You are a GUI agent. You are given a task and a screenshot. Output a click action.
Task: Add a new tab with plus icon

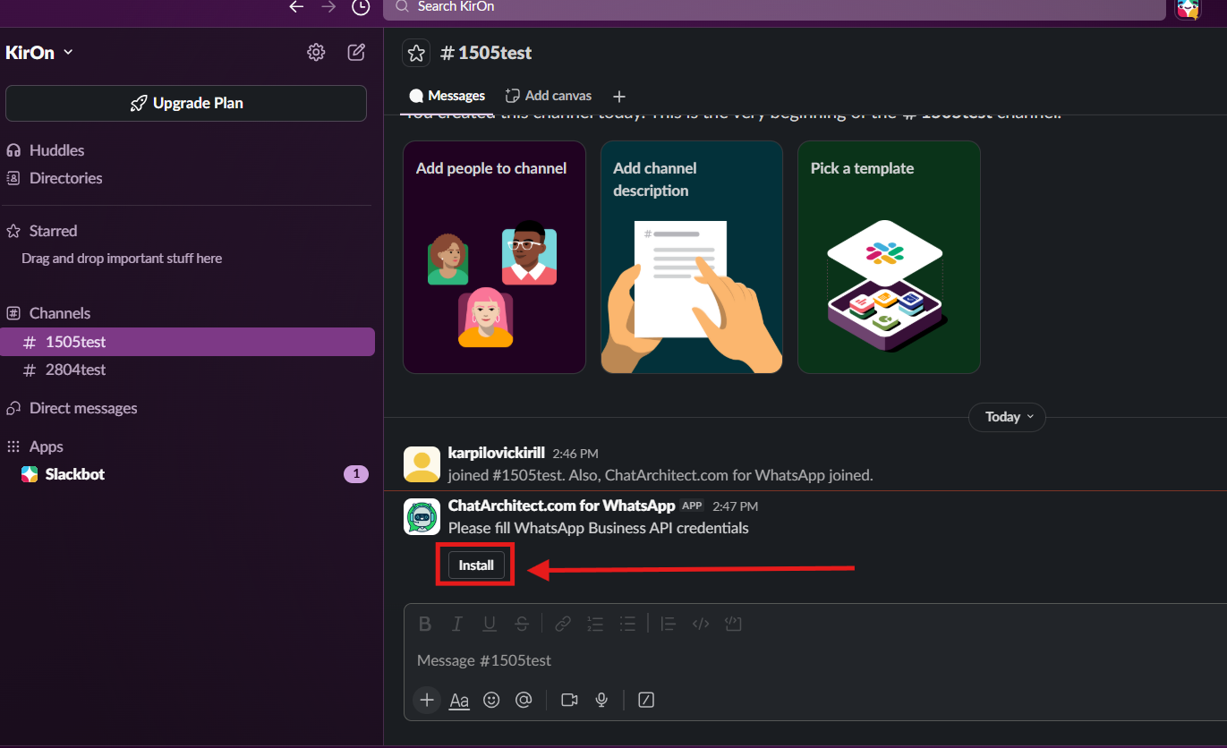coord(619,97)
